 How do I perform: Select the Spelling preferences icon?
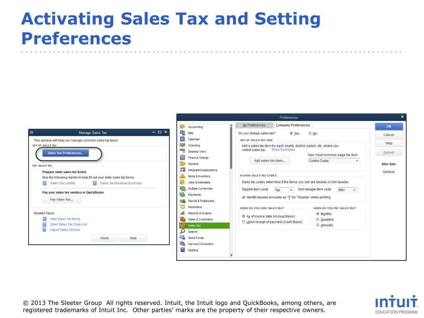click(x=183, y=250)
